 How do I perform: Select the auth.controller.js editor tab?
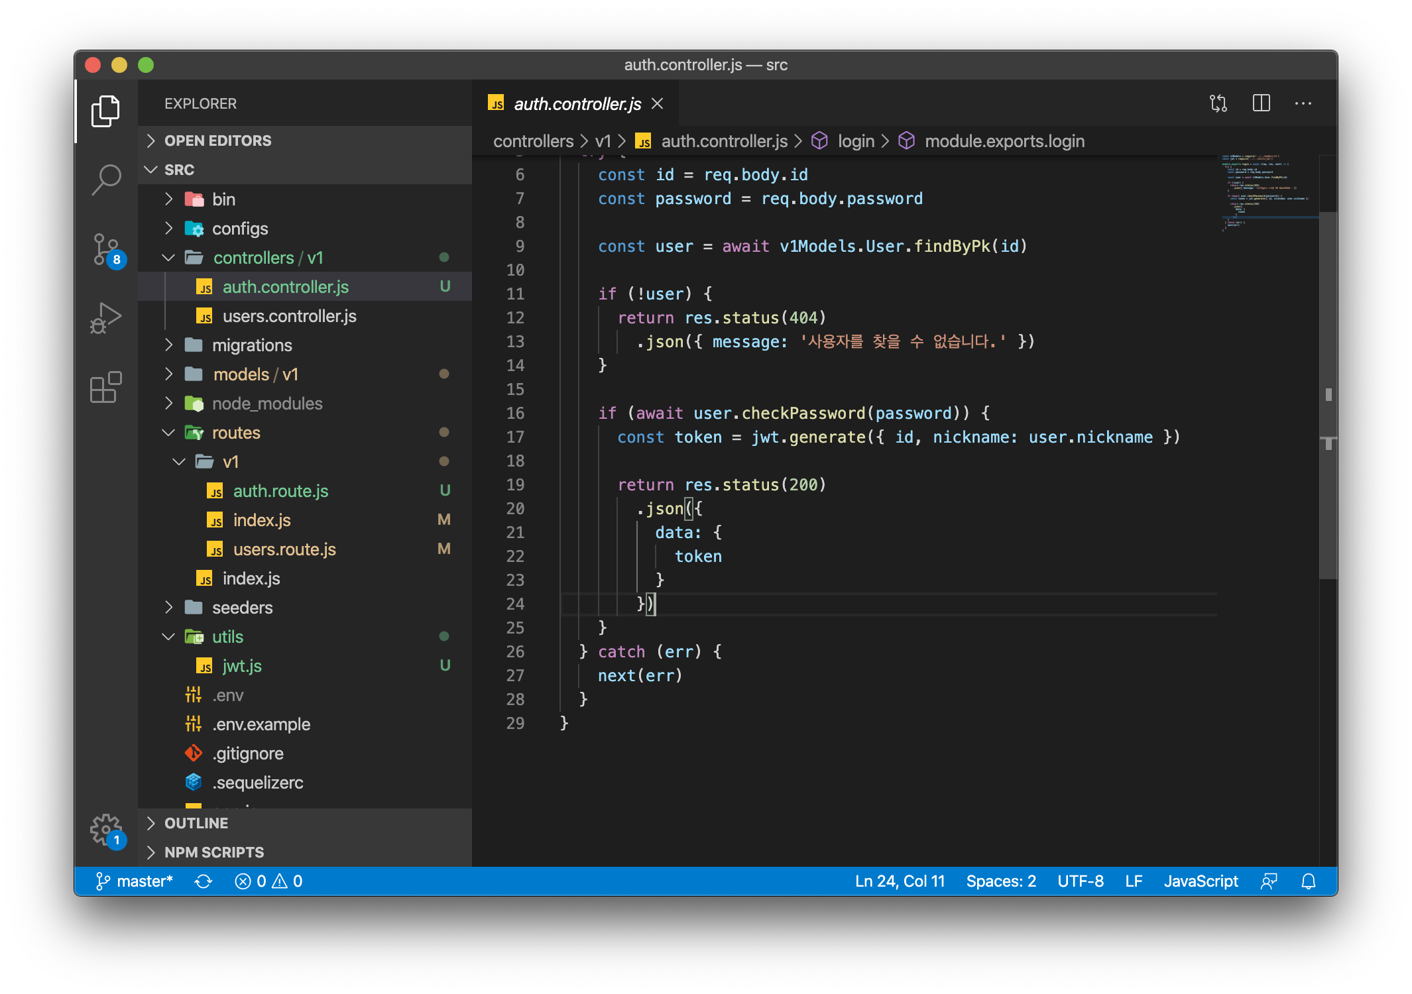point(577,104)
